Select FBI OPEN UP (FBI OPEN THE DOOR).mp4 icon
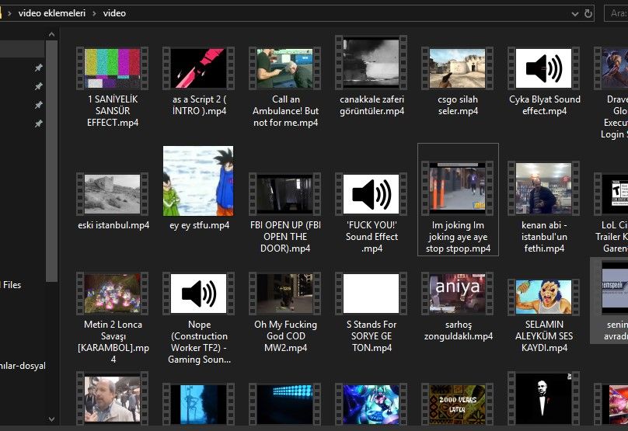The image size is (628, 431). (x=284, y=194)
